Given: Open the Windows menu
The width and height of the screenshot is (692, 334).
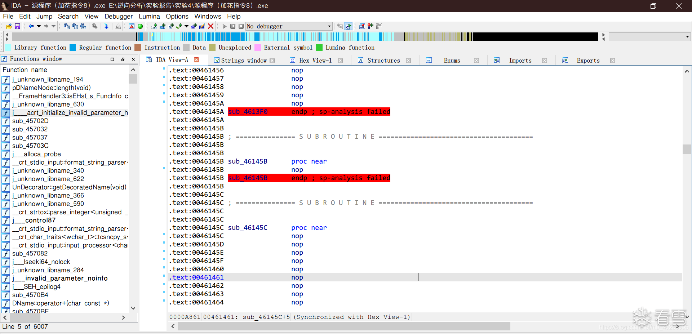Looking at the screenshot, I should pyautogui.click(x=208, y=16).
